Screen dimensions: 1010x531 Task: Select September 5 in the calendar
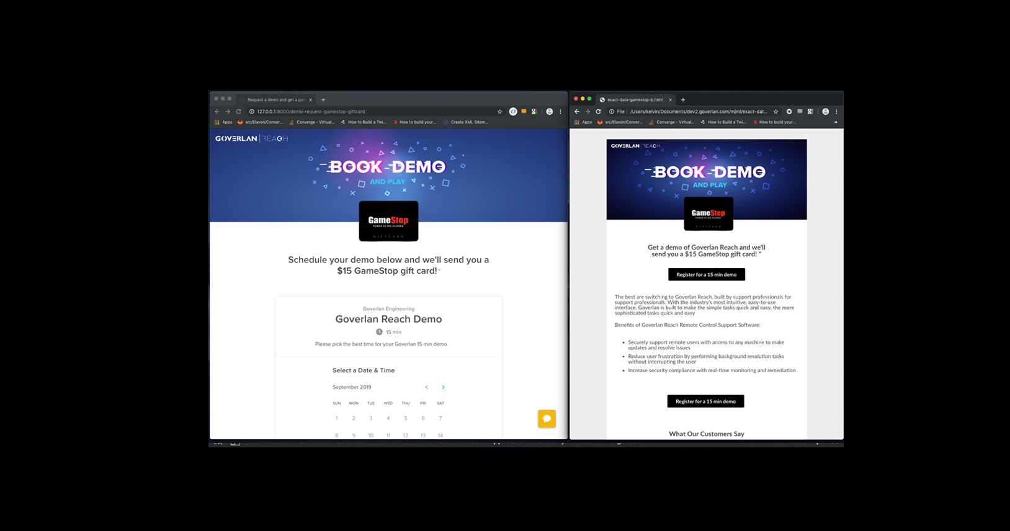[406, 418]
